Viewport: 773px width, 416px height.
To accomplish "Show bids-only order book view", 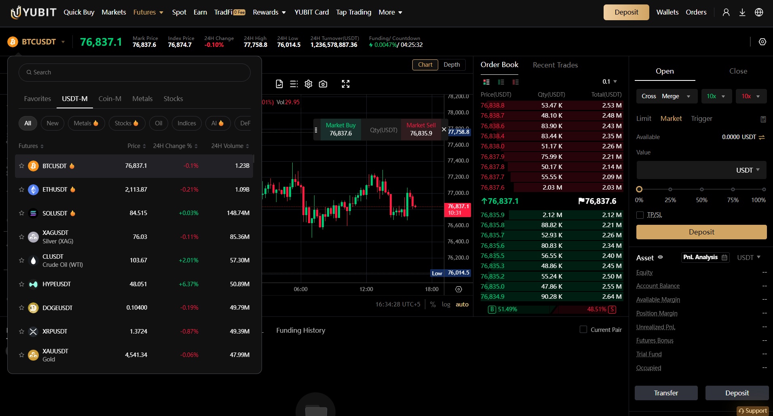I will pyautogui.click(x=501, y=82).
